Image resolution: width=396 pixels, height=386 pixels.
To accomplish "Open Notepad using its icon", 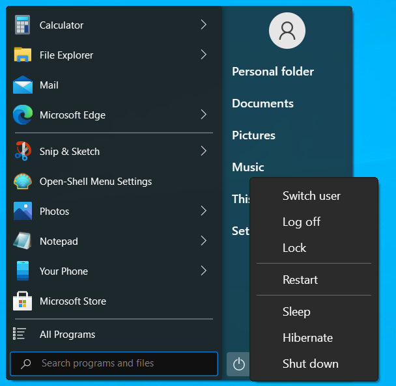I will tap(23, 241).
